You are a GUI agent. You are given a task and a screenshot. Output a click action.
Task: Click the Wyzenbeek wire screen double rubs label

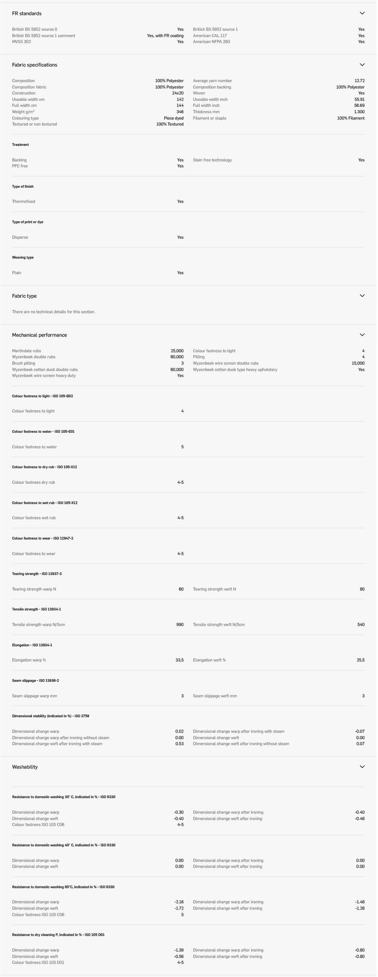point(226,363)
